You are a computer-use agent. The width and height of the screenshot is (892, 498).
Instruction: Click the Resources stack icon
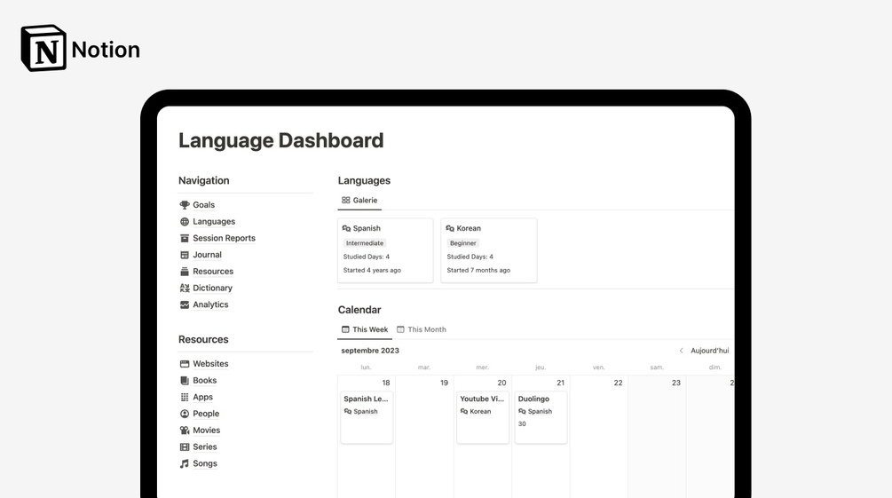185,272
